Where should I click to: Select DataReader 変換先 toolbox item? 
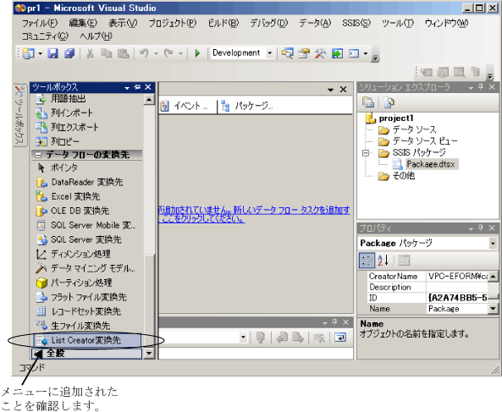click(x=87, y=182)
